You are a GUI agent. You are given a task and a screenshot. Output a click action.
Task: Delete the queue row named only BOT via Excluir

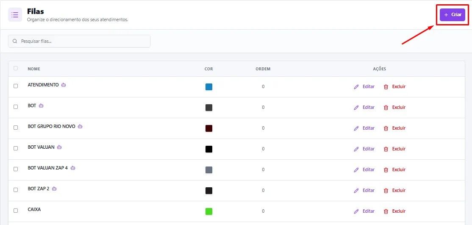(x=394, y=107)
